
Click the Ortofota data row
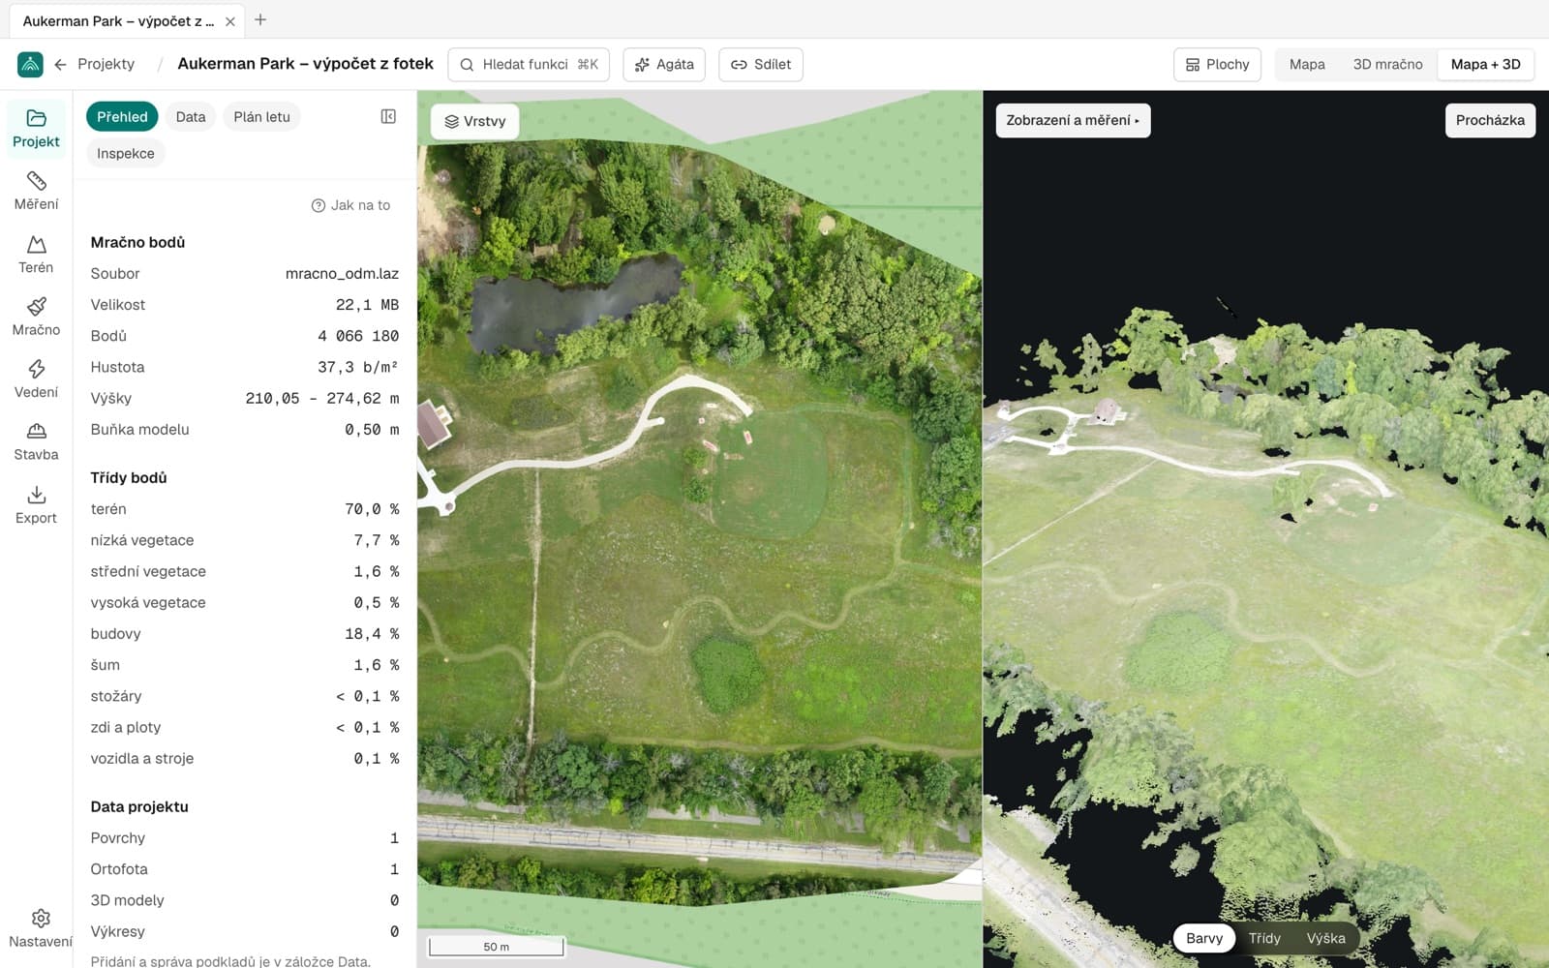click(x=245, y=869)
